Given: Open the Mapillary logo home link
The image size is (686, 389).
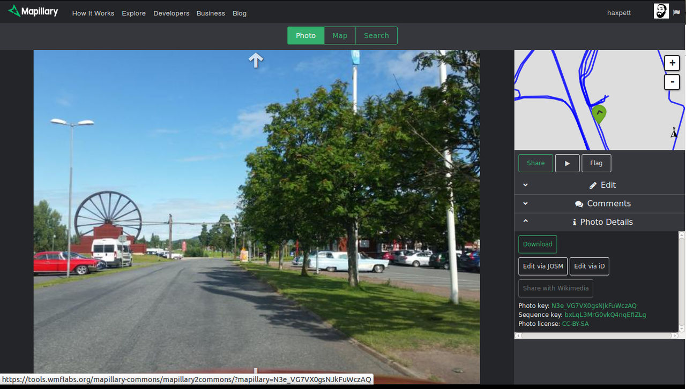Looking at the screenshot, I should tap(33, 11).
